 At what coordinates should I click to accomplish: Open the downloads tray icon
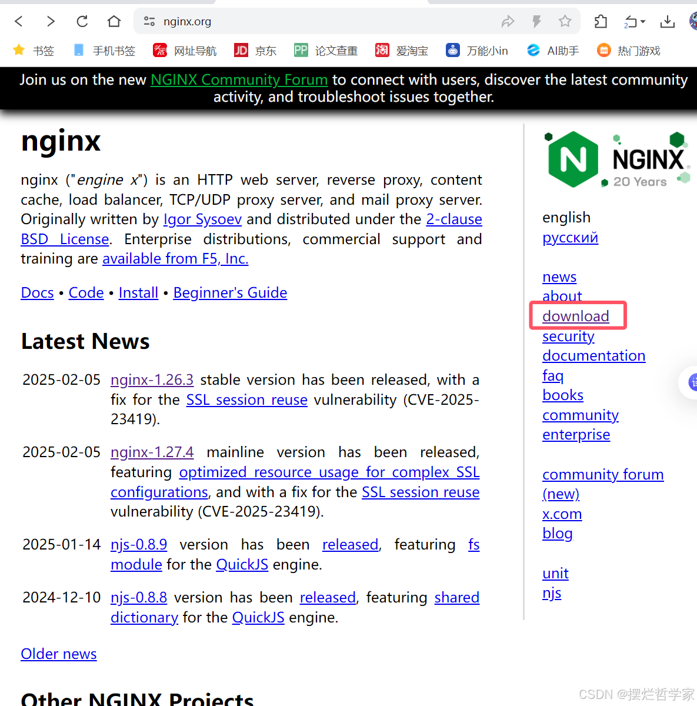click(x=668, y=22)
